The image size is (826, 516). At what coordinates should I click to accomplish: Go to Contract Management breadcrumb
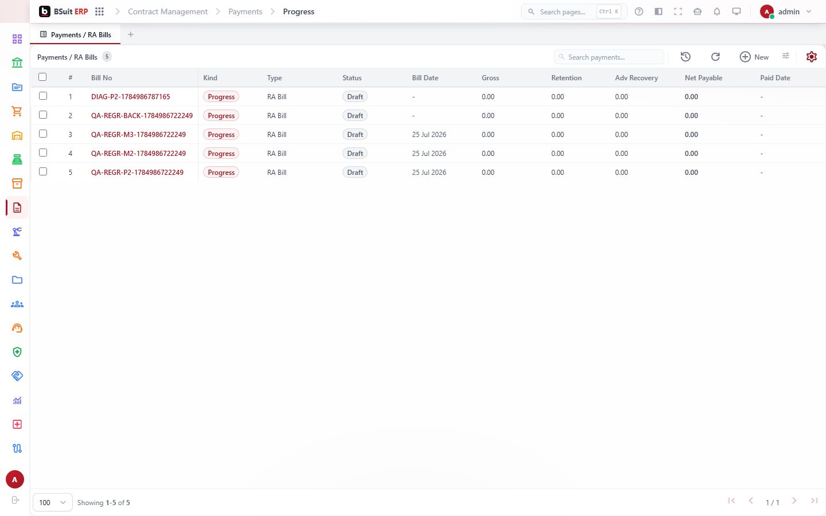point(167,11)
